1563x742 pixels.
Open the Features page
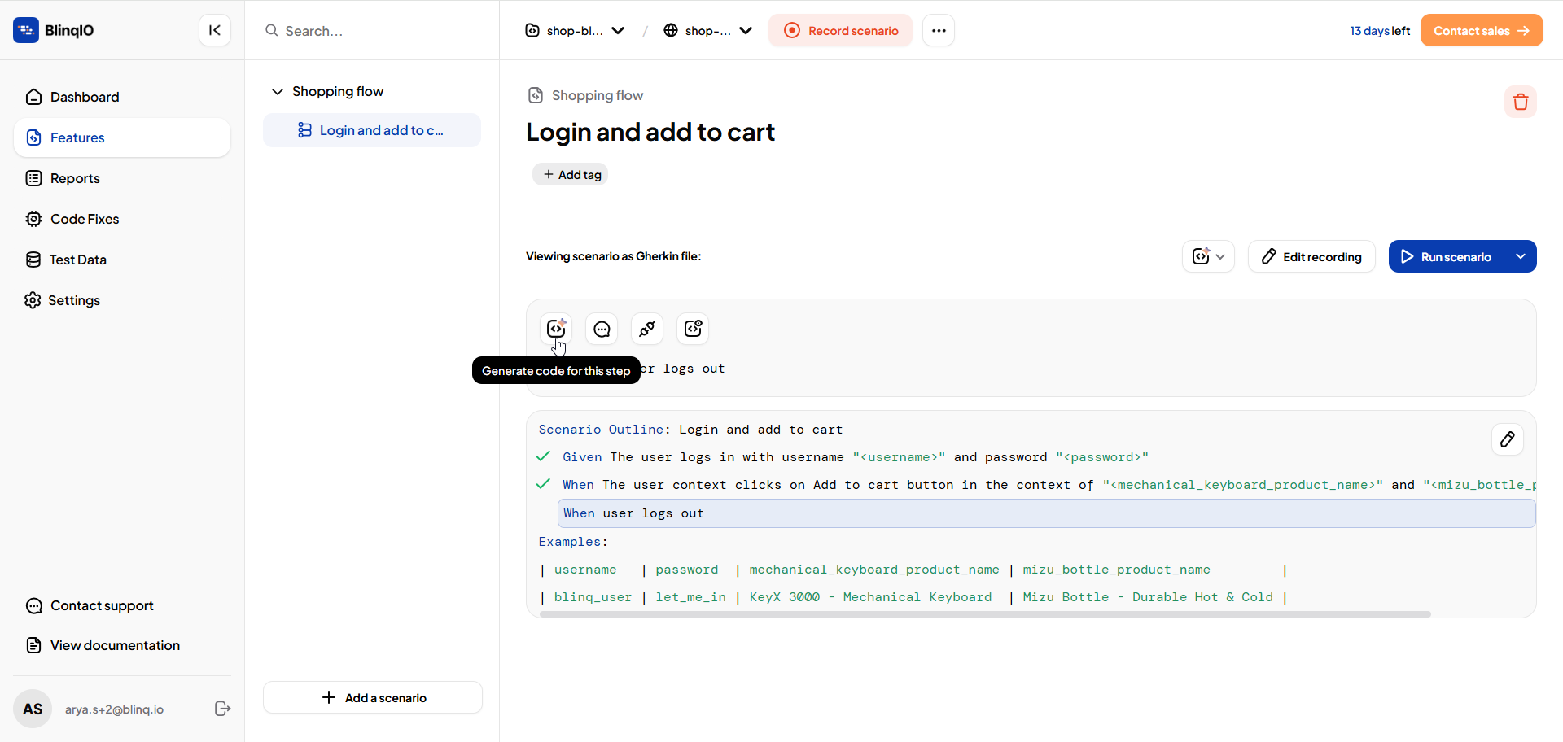coord(122,137)
